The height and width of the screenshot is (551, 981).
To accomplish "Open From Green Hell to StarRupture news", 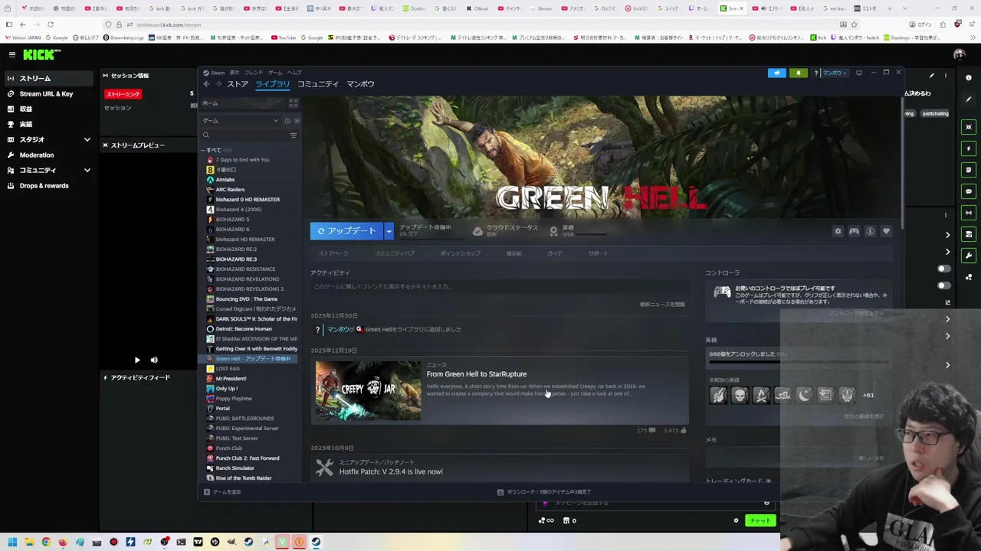I will point(477,374).
